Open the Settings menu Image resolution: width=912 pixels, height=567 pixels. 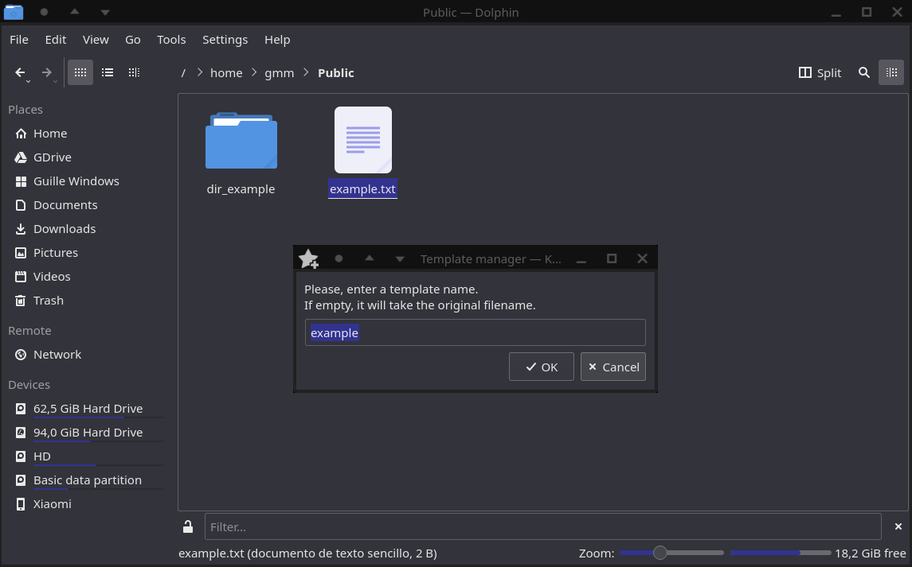[225, 40]
